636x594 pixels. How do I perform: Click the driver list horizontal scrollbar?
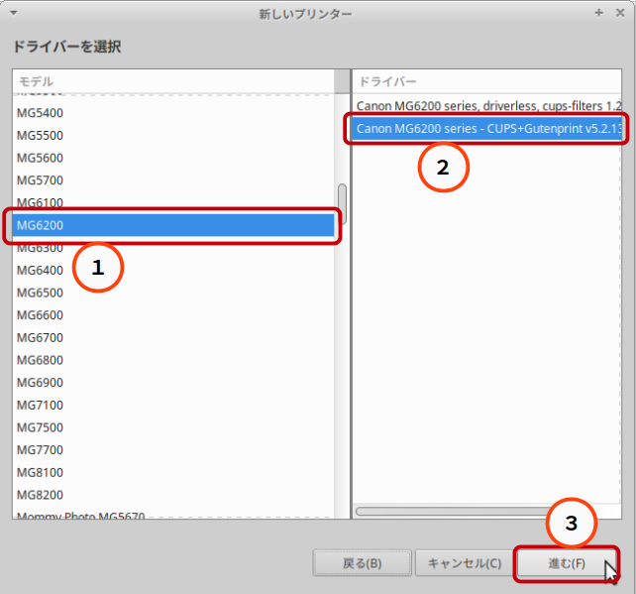[x=455, y=511]
